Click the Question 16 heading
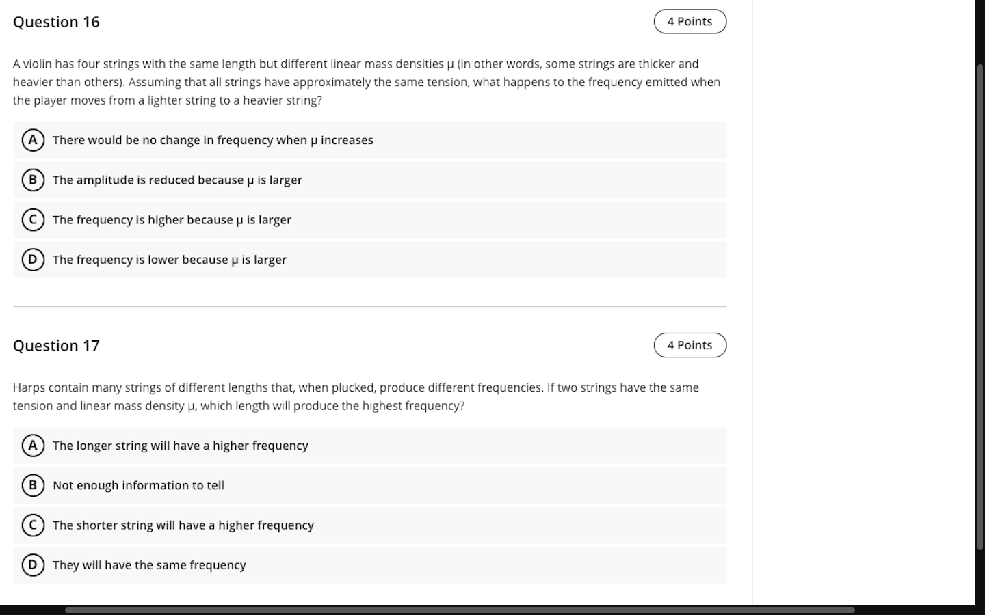The width and height of the screenshot is (985, 615). pyautogui.click(x=57, y=22)
